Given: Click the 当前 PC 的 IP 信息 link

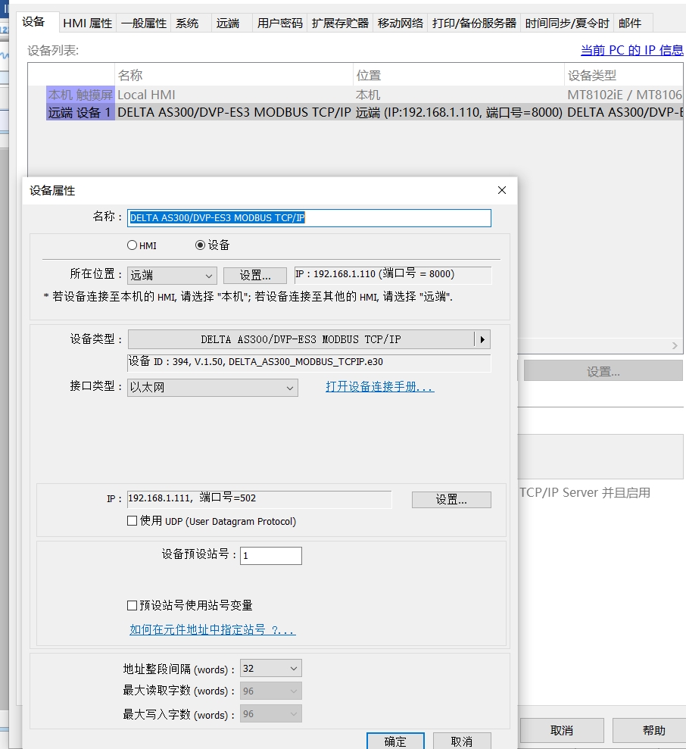Looking at the screenshot, I should coord(631,50).
